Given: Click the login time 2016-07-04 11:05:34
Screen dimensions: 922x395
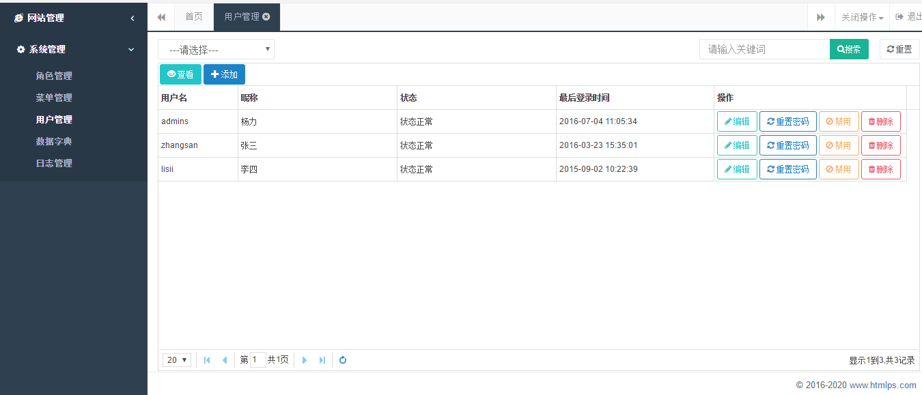Looking at the screenshot, I should click(598, 121).
